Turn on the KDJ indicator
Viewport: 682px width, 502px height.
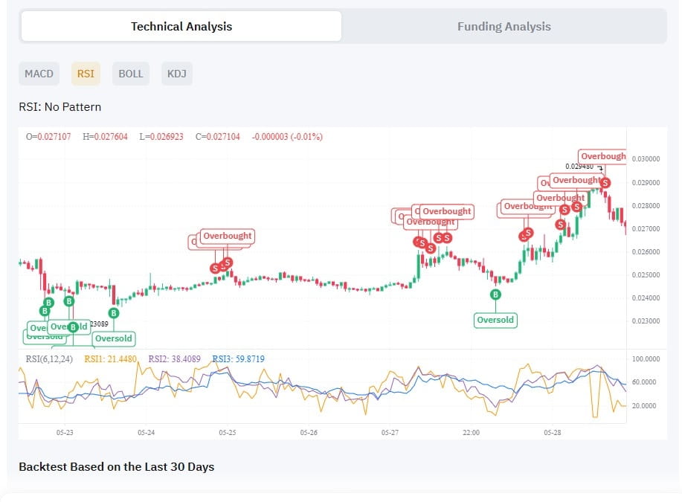pos(177,74)
